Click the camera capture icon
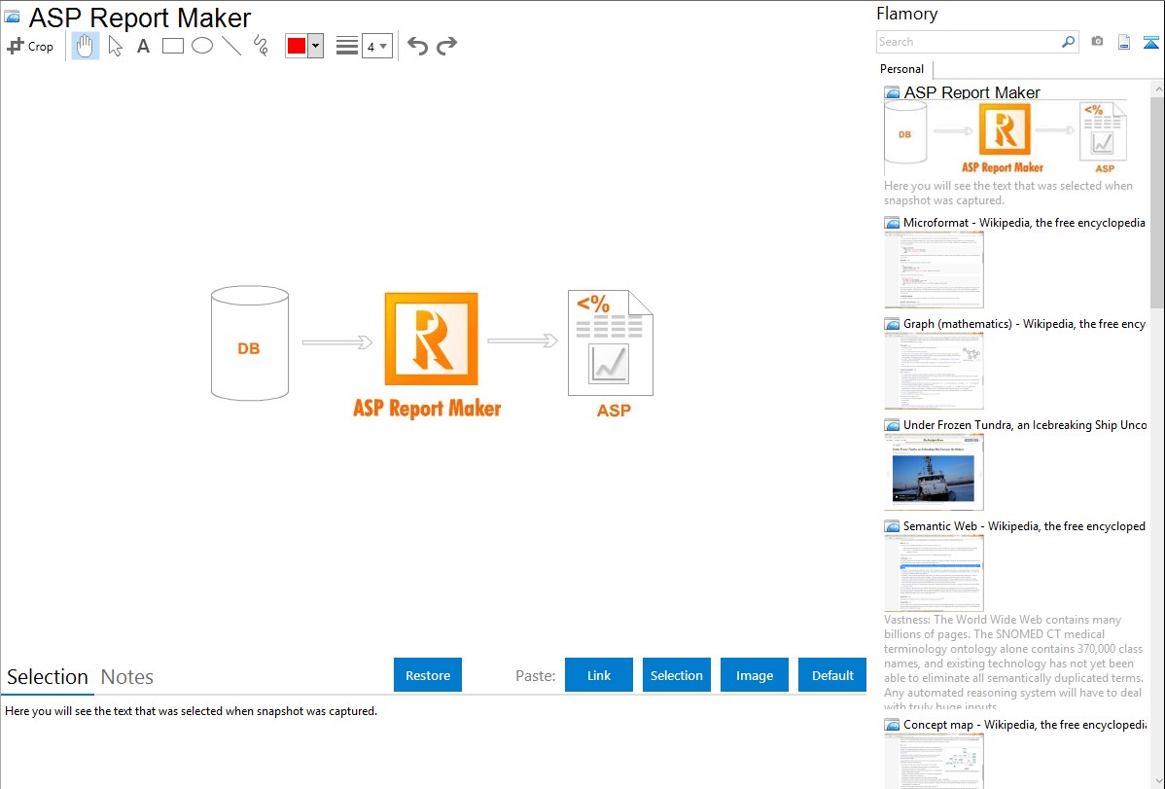The height and width of the screenshot is (789, 1165). click(1097, 42)
